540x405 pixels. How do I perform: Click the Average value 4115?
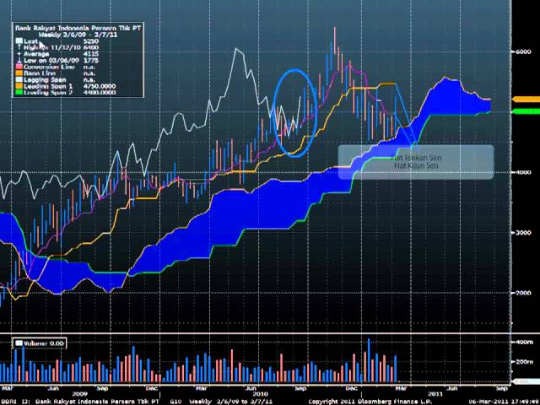pyautogui.click(x=90, y=54)
